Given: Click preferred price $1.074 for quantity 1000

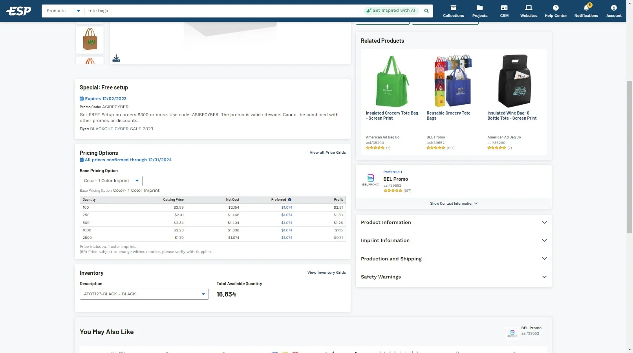Looking at the screenshot, I should [x=287, y=230].
